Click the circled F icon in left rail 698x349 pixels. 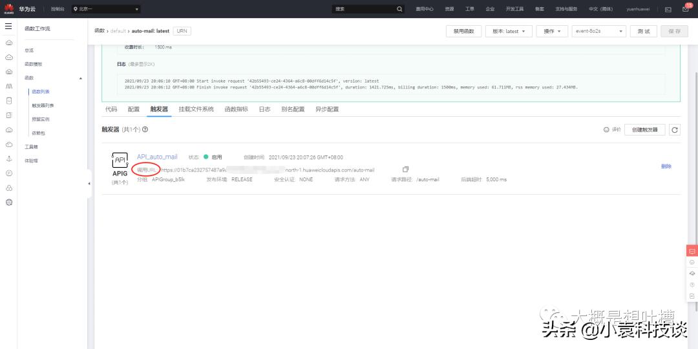9,174
